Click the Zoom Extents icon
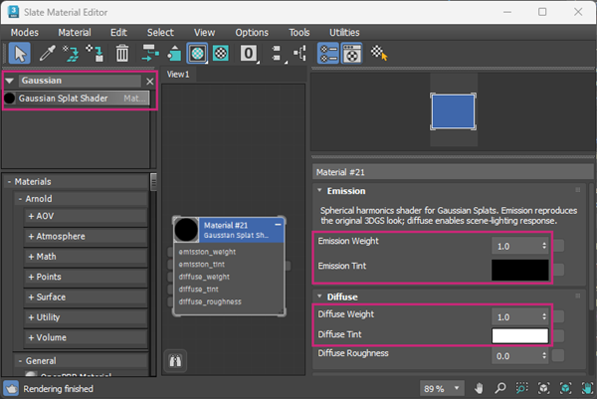 [x=543, y=389]
